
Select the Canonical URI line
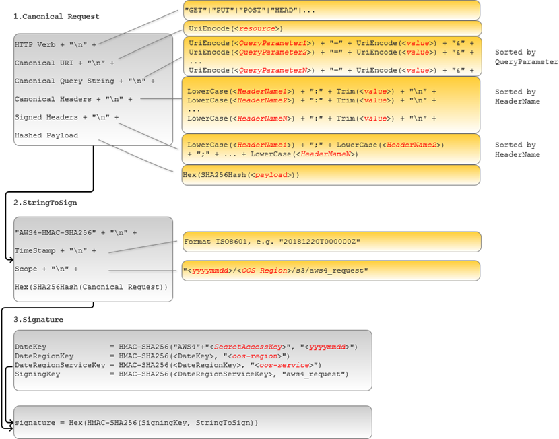click(64, 63)
